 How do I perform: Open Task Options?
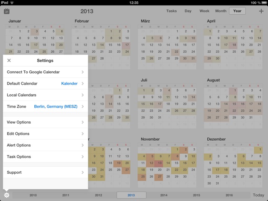pos(45,157)
